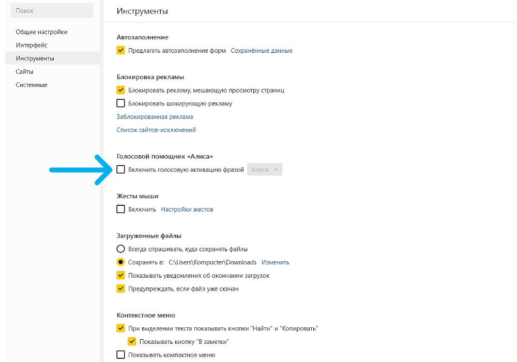Disable Find and Copy buttons on text selection
The height and width of the screenshot is (362, 517).
[120, 328]
